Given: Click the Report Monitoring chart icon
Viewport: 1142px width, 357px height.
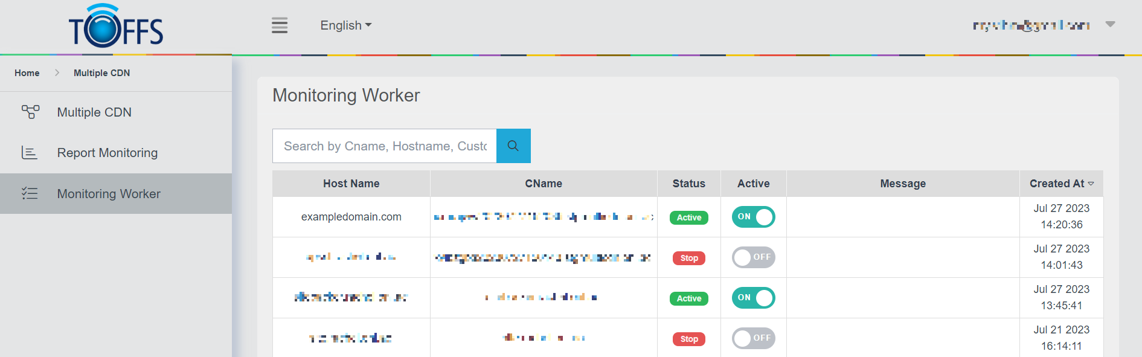Looking at the screenshot, I should point(30,153).
